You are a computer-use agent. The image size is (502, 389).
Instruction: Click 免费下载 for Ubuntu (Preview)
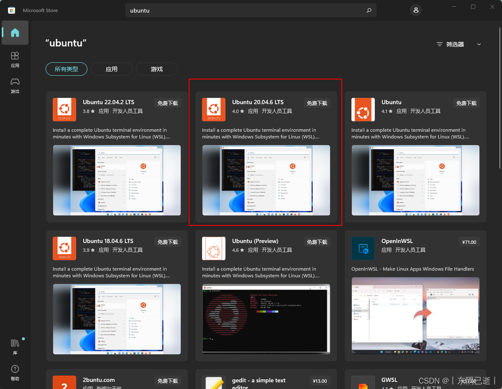317,242
